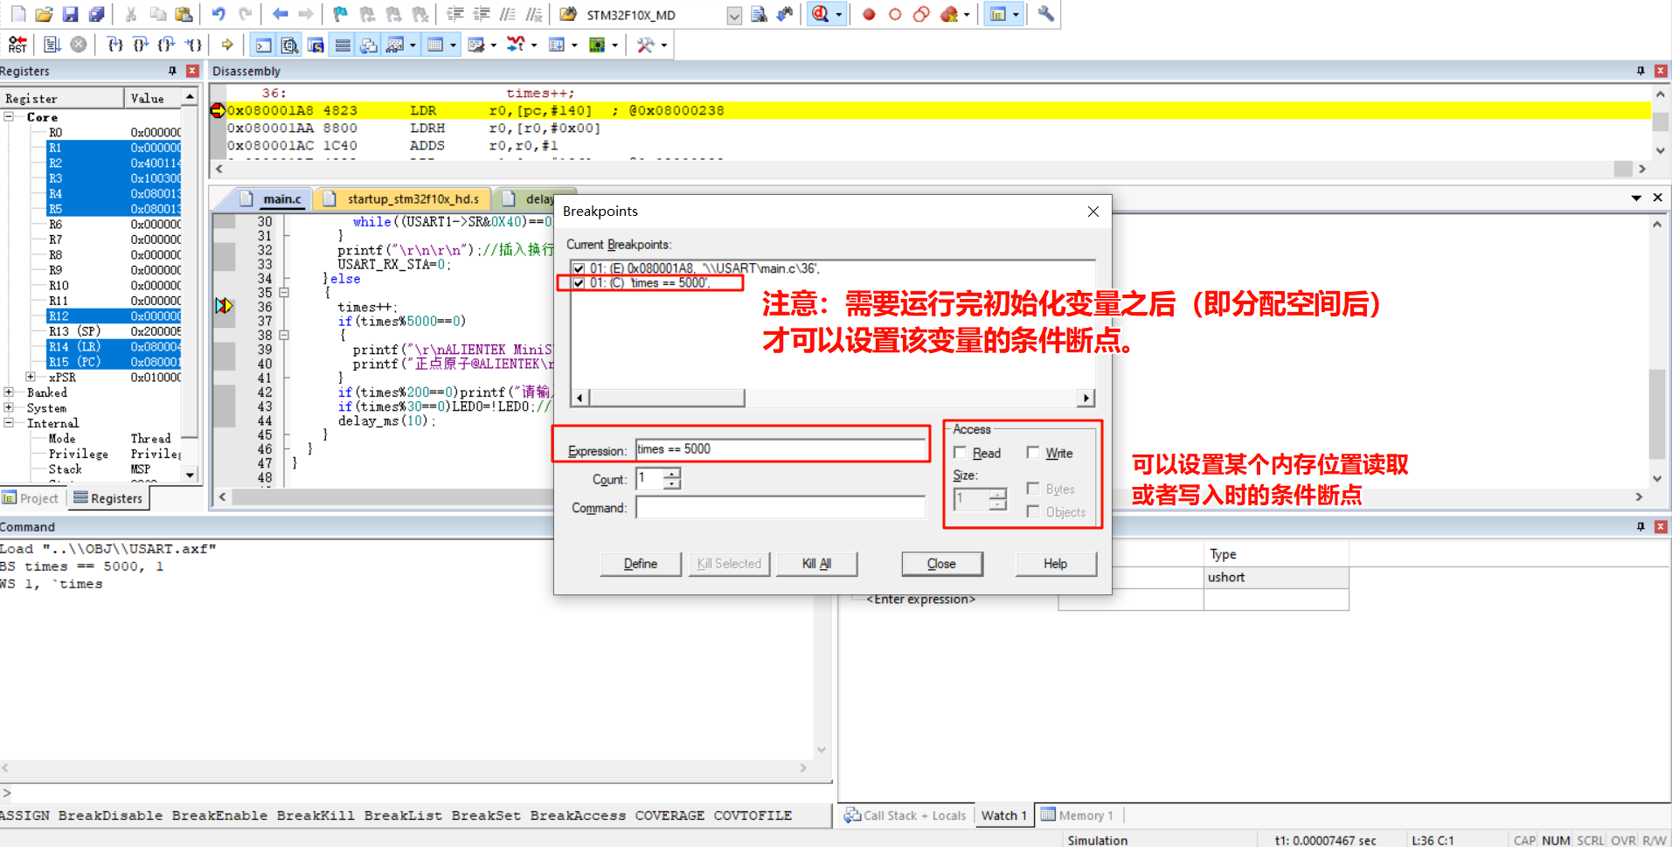Click the Expression input field

click(x=780, y=449)
